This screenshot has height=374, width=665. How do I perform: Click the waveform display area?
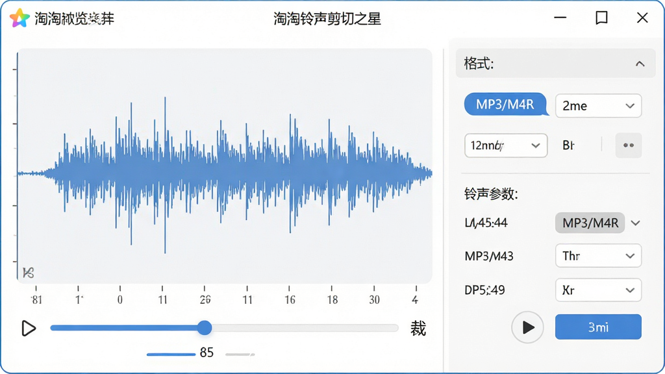click(x=224, y=166)
